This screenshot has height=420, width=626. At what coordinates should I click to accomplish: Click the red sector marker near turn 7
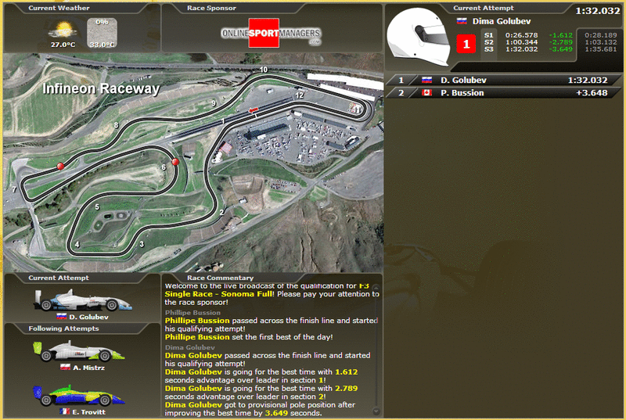60,166
